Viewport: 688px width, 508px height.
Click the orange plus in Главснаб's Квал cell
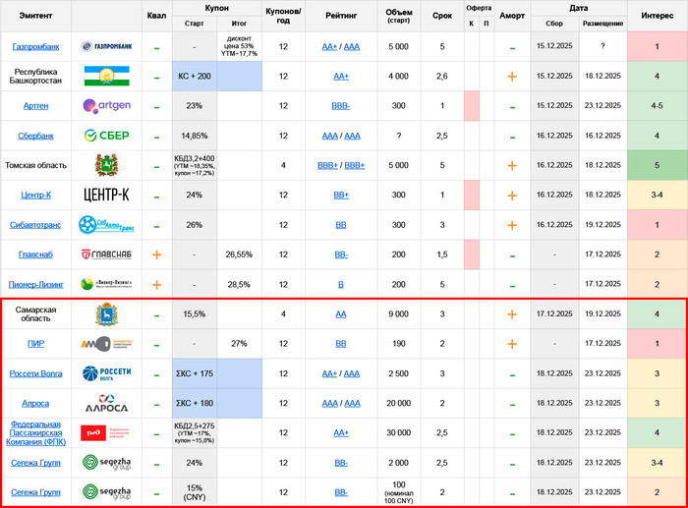click(156, 254)
